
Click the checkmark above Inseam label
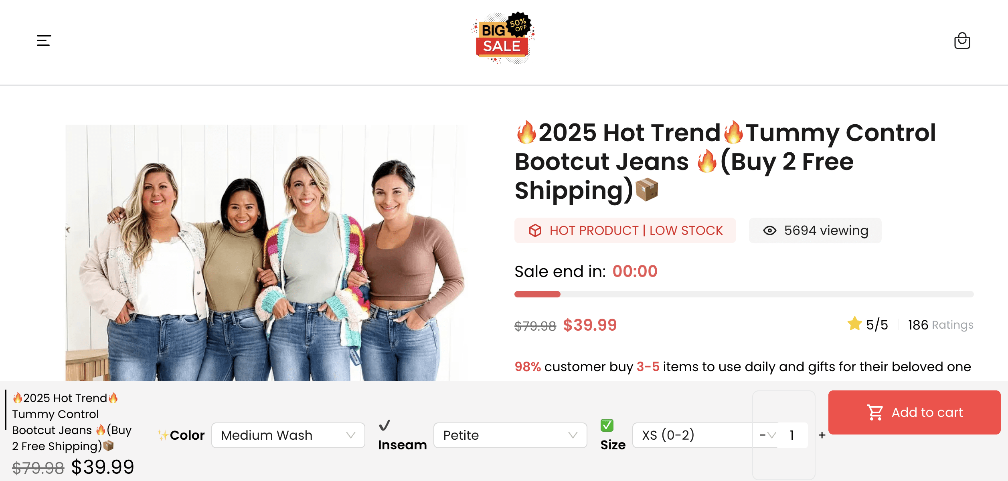click(384, 425)
